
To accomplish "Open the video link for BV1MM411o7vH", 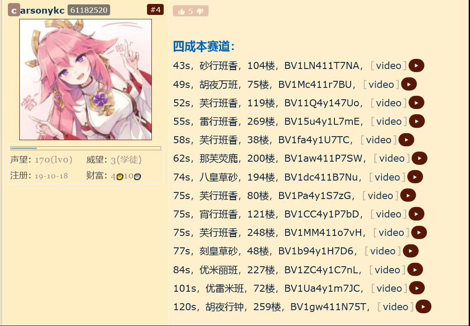I will 391,233.
